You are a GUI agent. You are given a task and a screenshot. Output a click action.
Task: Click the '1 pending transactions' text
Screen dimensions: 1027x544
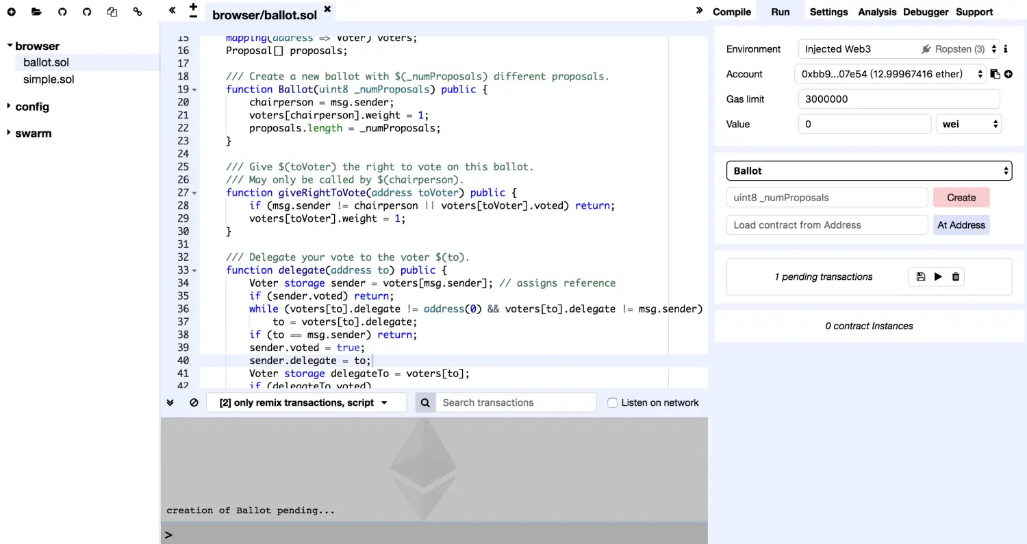coord(824,276)
